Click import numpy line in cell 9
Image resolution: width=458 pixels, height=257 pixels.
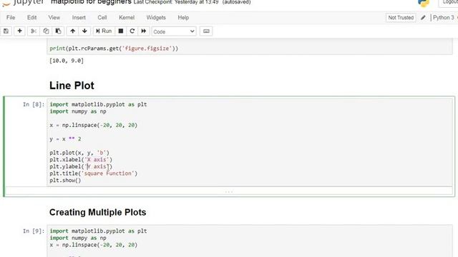[78, 238]
